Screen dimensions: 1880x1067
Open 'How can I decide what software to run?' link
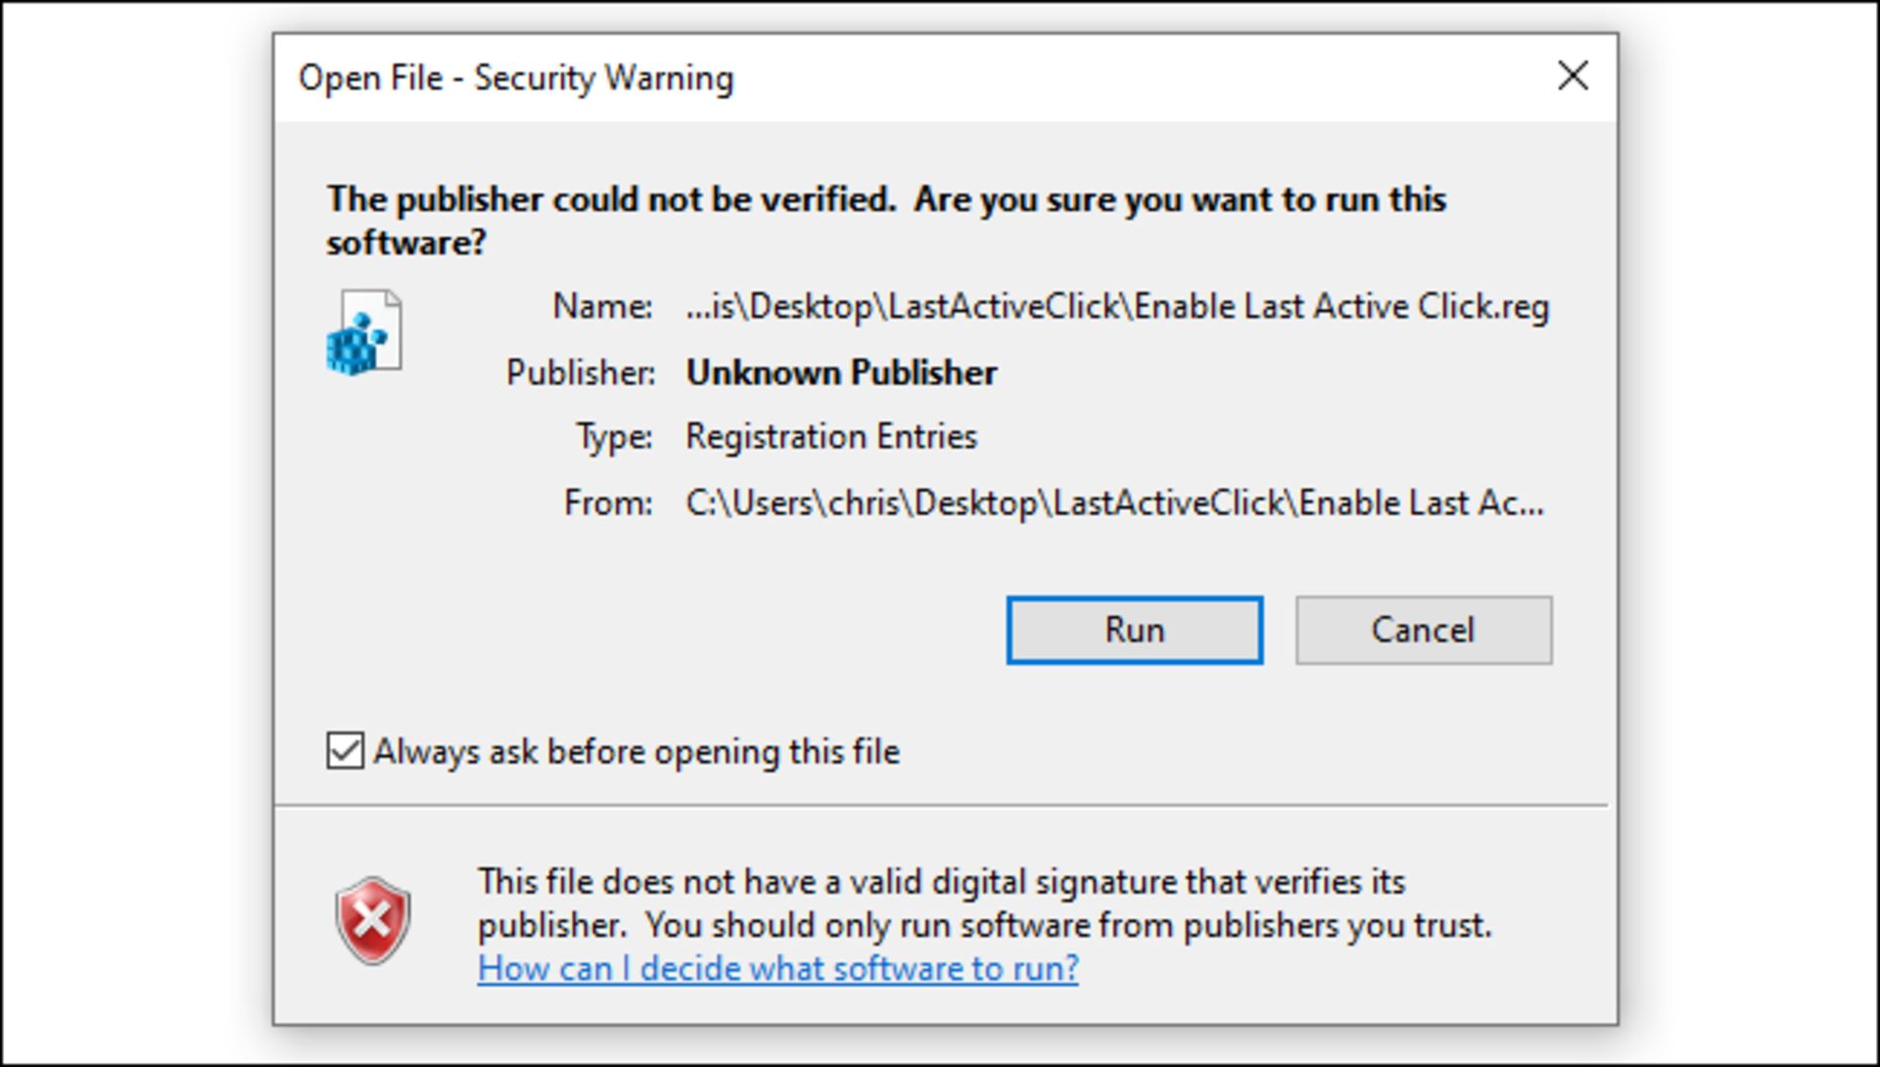[x=777, y=968]
